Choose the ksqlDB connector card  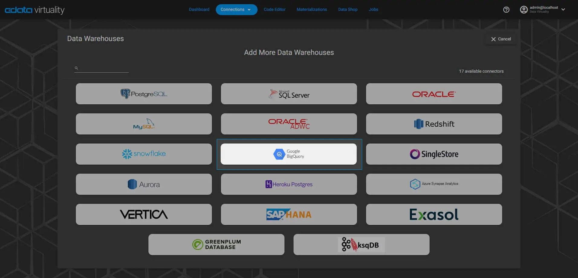[362, 245]
